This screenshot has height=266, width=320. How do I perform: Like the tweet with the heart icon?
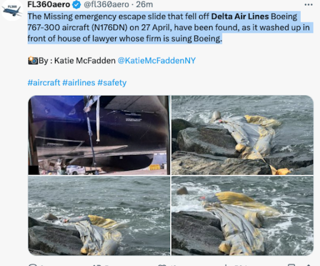[x=162, y=265]
